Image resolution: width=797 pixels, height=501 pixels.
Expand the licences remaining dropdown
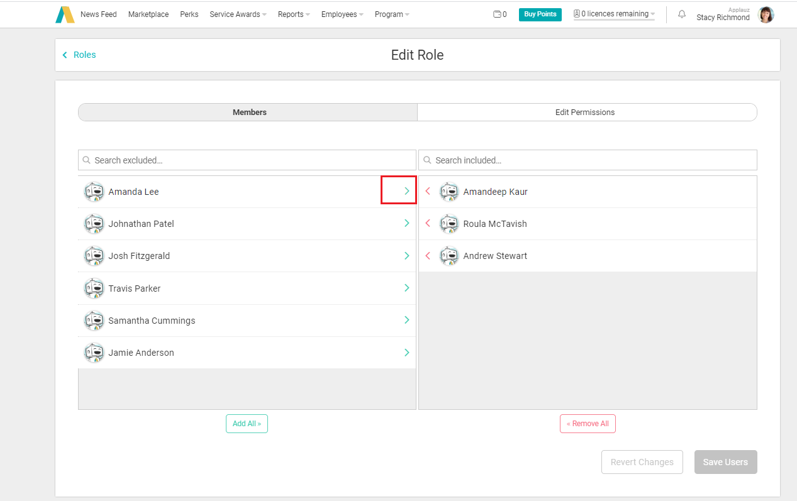(614, 14)
